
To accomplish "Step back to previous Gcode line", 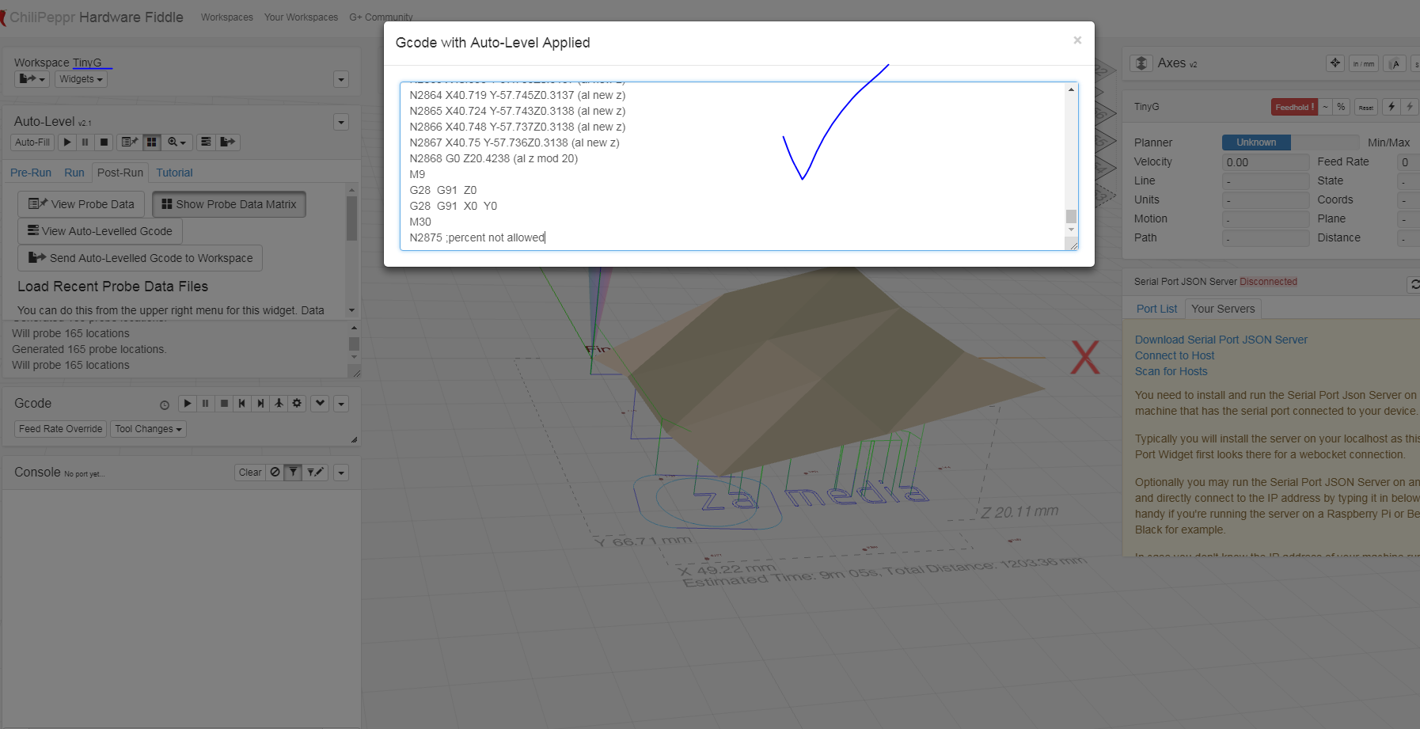I will [x=242, y=404].
